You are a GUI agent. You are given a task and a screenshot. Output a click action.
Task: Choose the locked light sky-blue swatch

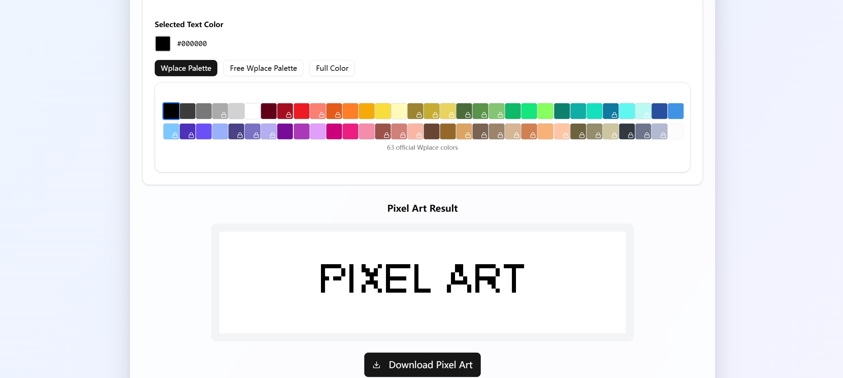171,131
